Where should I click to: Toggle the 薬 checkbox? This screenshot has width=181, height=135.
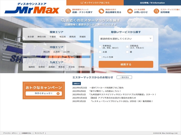point(127,52)
